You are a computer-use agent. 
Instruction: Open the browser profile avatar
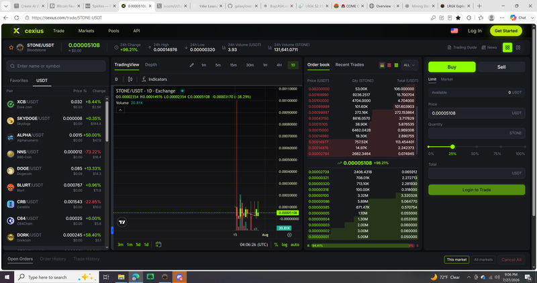coord(491,18)
